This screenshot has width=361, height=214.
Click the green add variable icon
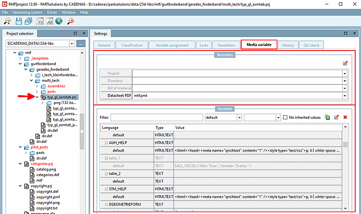click(x=327, y=117)
